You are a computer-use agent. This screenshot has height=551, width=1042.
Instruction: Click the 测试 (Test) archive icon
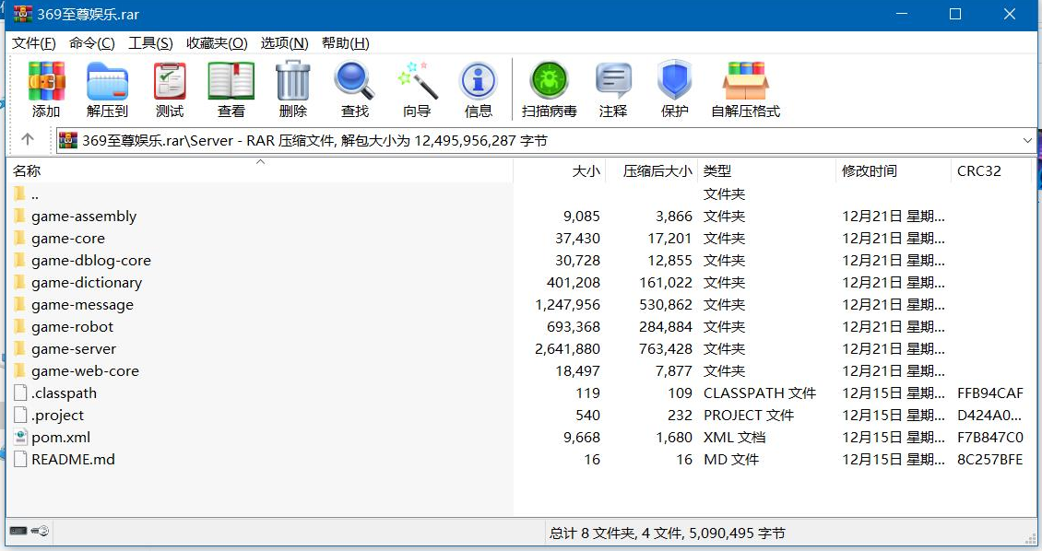click(x=169, y=88)
